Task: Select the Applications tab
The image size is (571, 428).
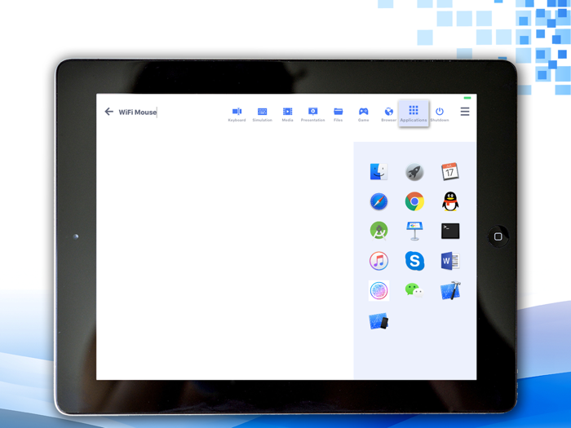Action: [x=414, y=113]
